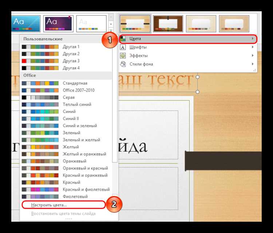This screenshot has height=233, width=273.
Task: Choose the Стандартная color scheme
Action: (66, 83)
